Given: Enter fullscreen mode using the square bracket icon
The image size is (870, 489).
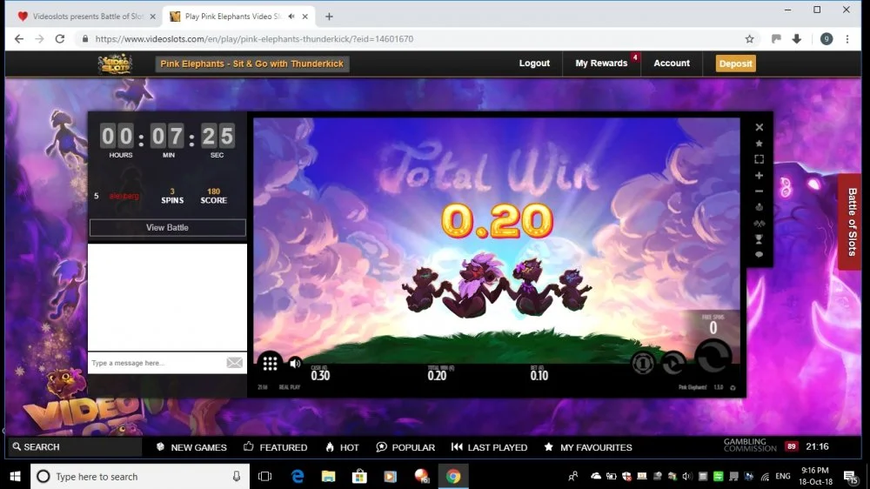Looking at the screenshot, I should [759, 159].
